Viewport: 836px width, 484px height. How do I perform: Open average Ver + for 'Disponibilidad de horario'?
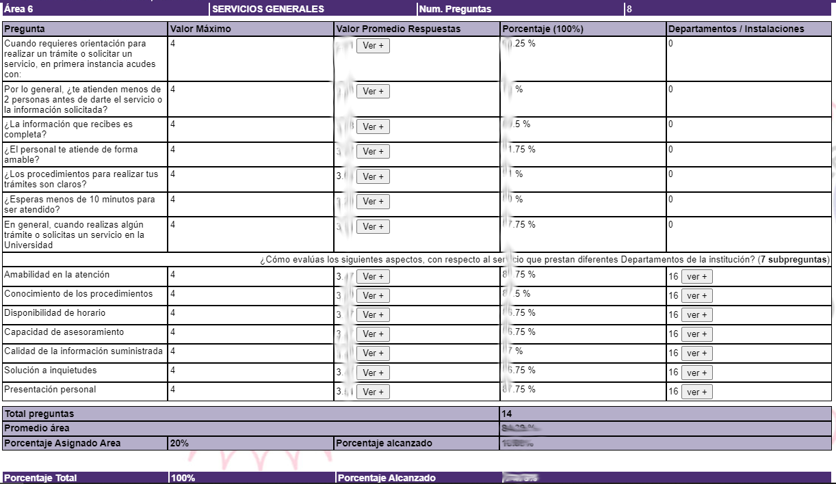(x=373, y=315)
